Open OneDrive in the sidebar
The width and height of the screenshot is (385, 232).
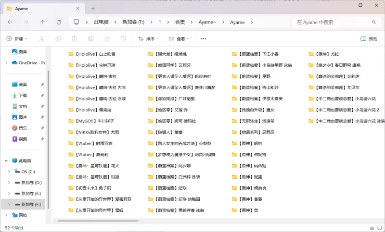click(28, 63)
